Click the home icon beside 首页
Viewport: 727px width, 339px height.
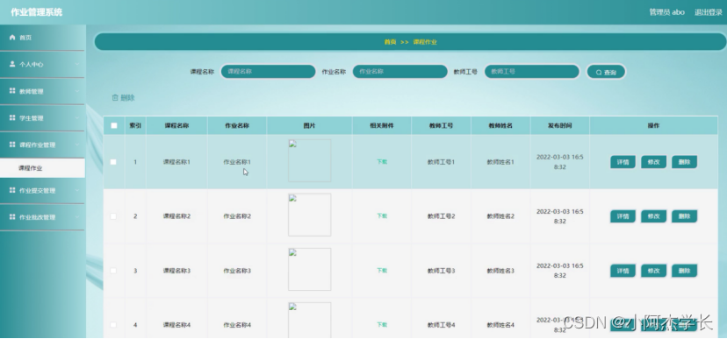[12, 38]
